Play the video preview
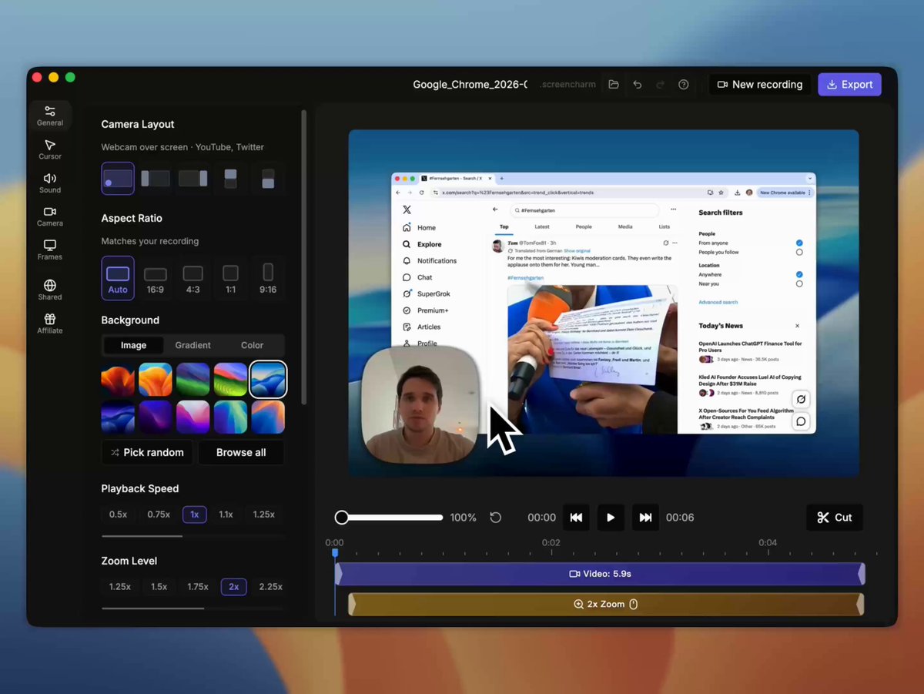The width and height of the screenshot is (924, 694). click(611, 518)
